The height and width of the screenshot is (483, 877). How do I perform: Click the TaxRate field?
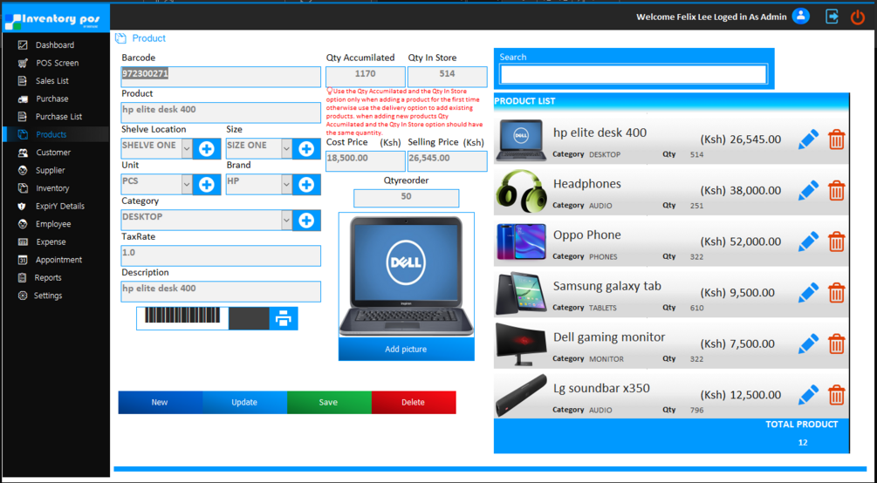coord(221,255)
